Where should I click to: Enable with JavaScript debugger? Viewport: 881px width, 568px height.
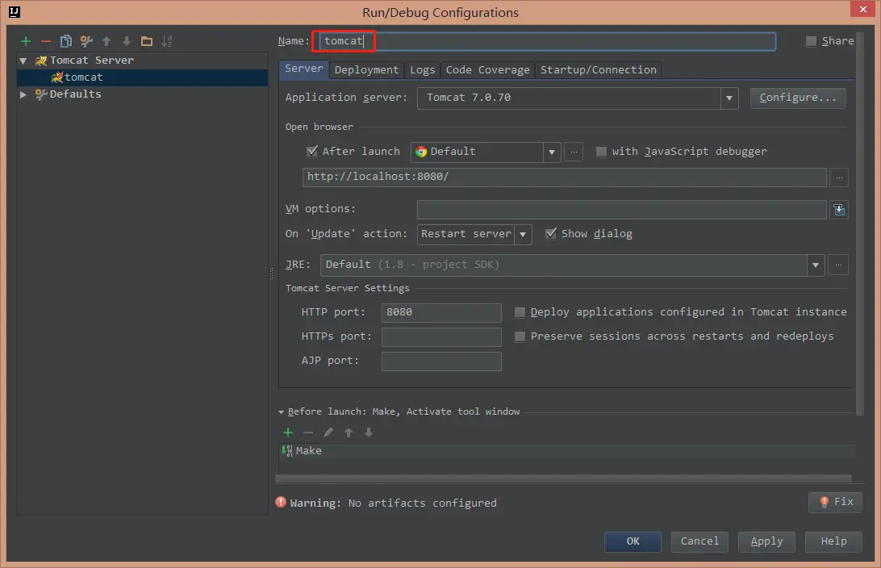point(600,152)
